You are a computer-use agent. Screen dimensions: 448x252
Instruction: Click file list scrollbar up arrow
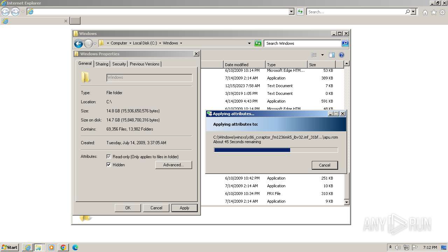pyautogui.click(x=346, y=63)
